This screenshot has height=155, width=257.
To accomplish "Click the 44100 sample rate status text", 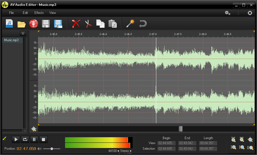I will coord(113,151).
